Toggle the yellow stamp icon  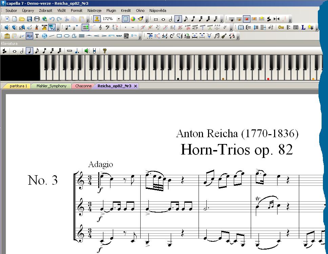tap(97, 19)
